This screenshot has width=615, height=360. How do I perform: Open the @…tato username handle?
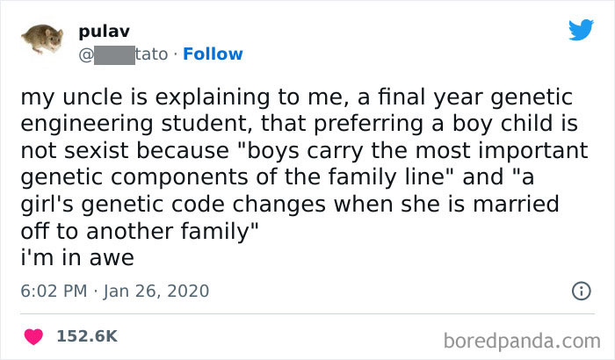pyautogui.click(x=112, y=54)
